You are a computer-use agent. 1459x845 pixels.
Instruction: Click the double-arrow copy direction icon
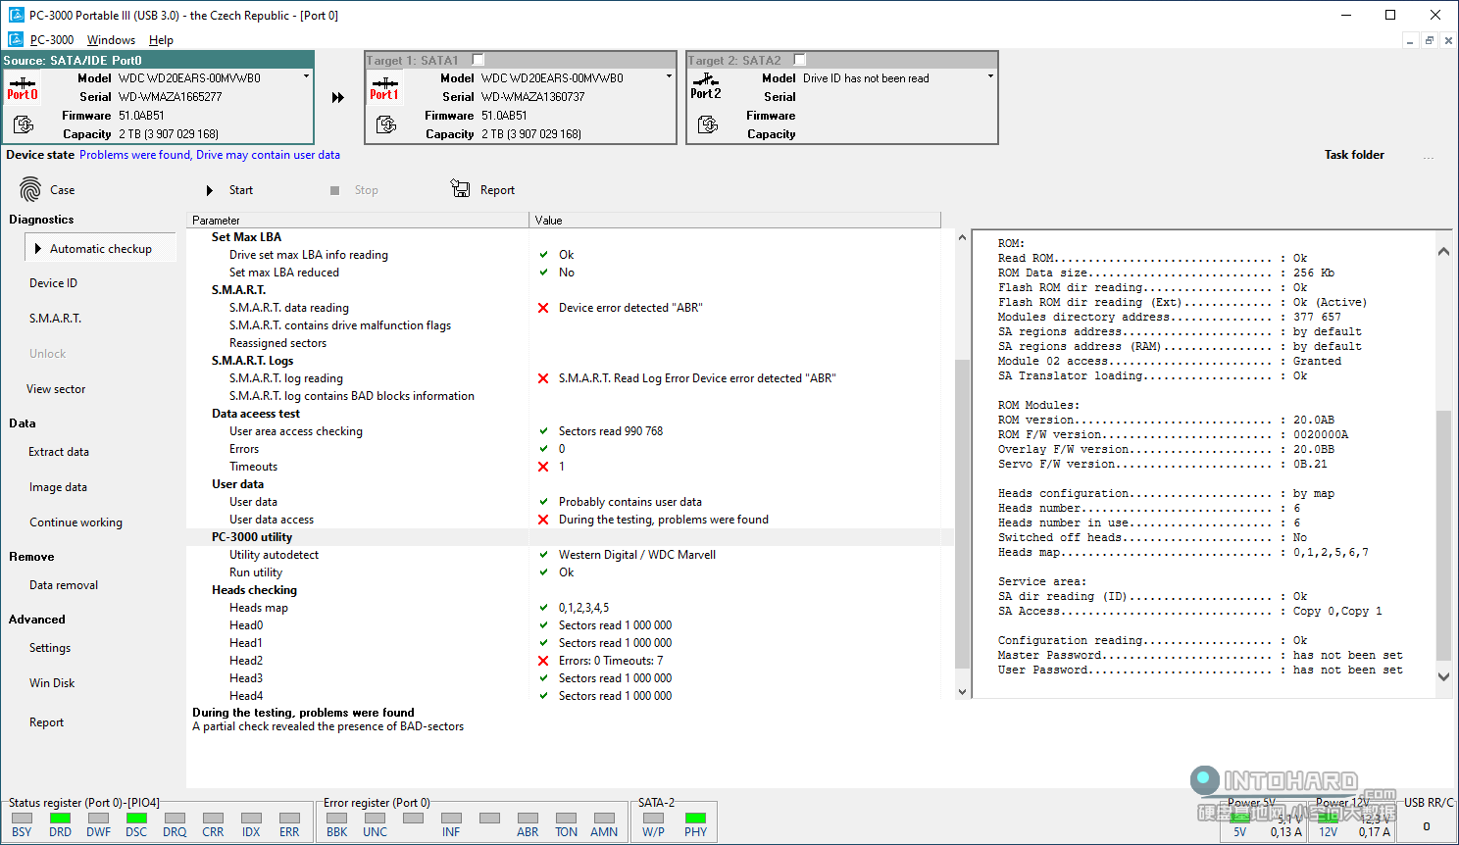coord(338,98)
